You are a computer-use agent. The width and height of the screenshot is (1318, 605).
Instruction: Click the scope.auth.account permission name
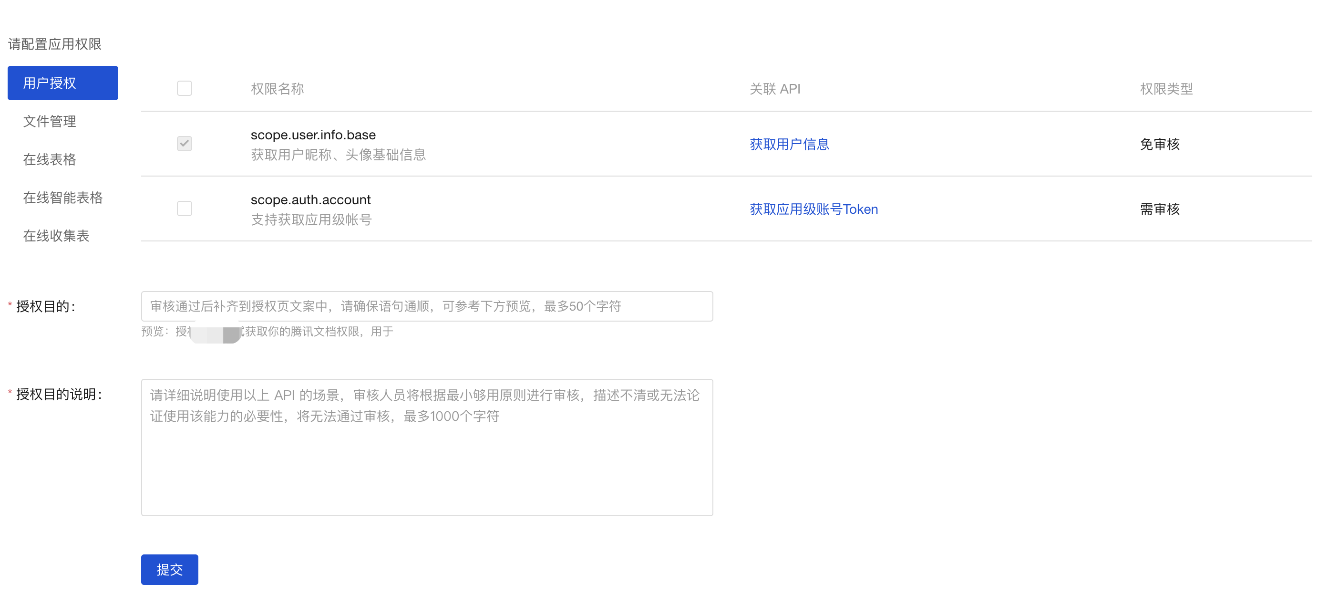(310, 199)
